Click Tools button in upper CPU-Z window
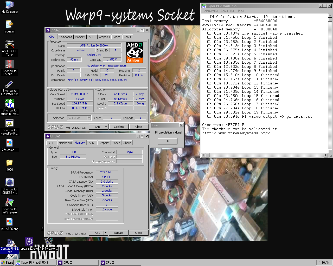 tap(97, 127)
